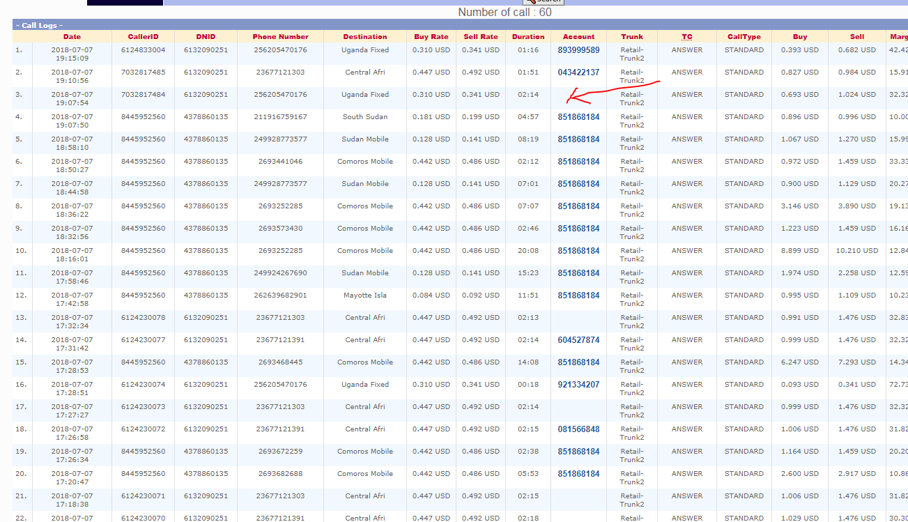Click the Sell Rate column header
The height and width of the screenshot is (522, 908).
tap(481, 37)
